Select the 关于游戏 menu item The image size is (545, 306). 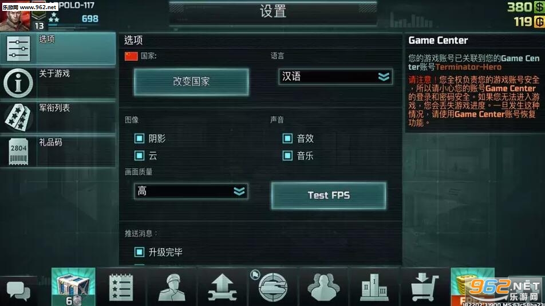click(58, 83)
